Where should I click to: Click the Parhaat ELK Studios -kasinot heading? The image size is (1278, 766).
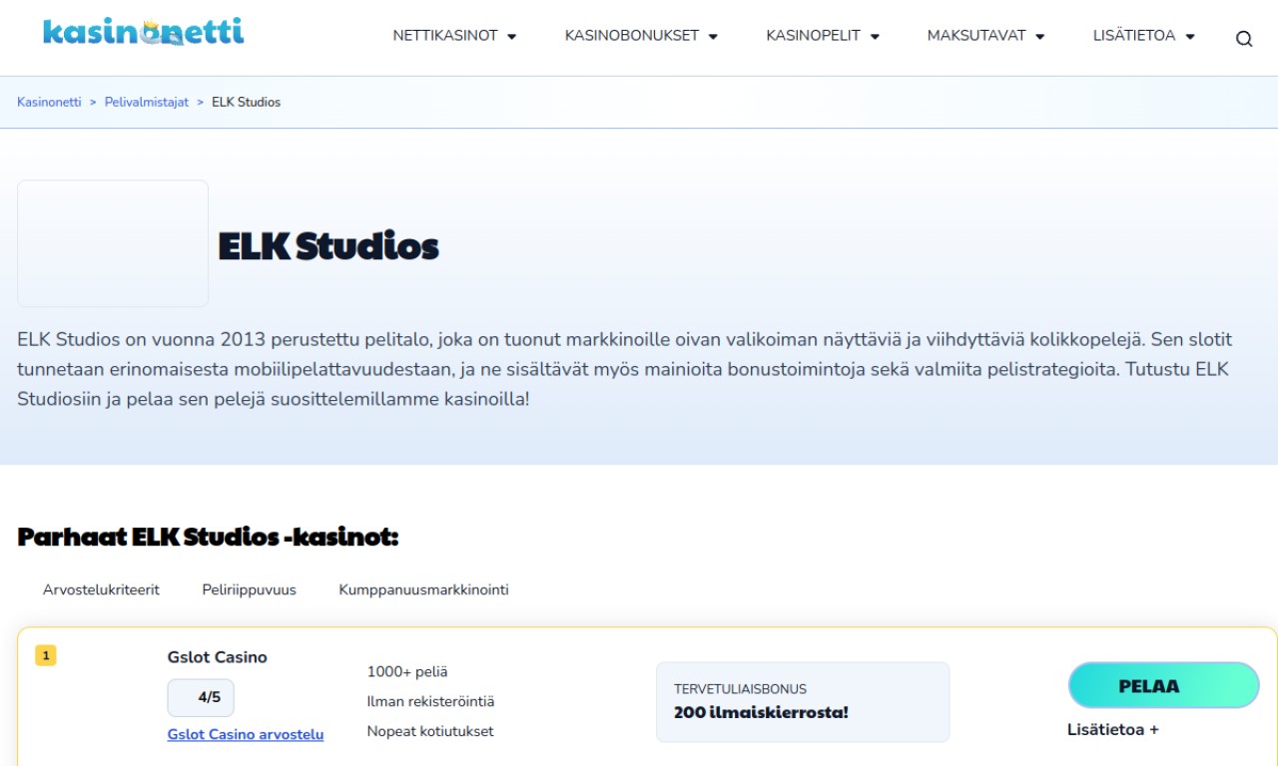pos(208,537)
